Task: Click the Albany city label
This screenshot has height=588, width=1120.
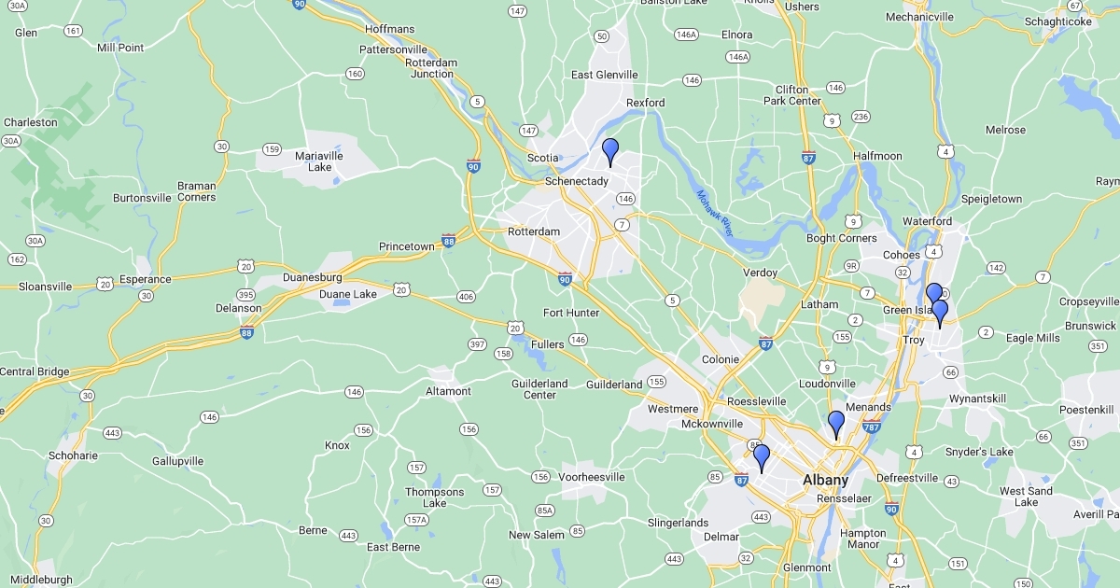Action: (x=826, y=481)
